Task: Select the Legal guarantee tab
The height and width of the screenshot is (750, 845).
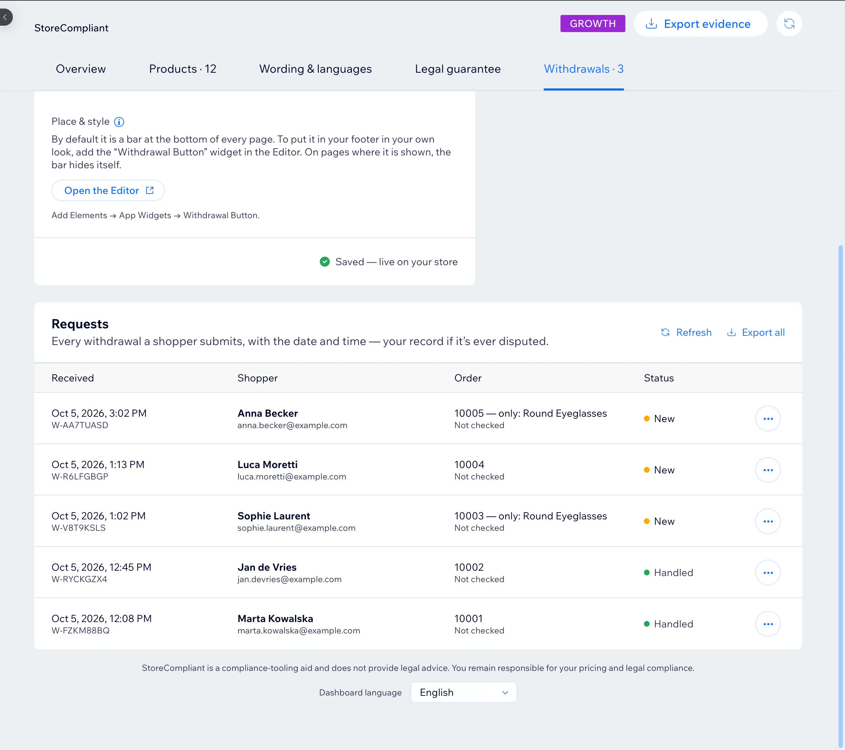Action: point(458,68)
